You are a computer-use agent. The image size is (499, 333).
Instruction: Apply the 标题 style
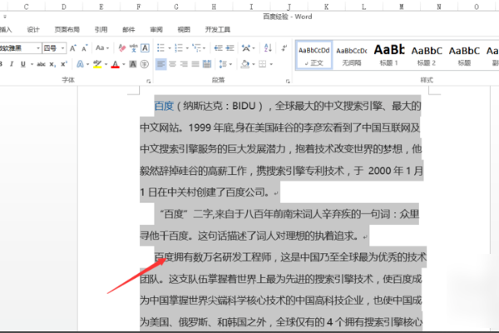[x=464, y=55]
